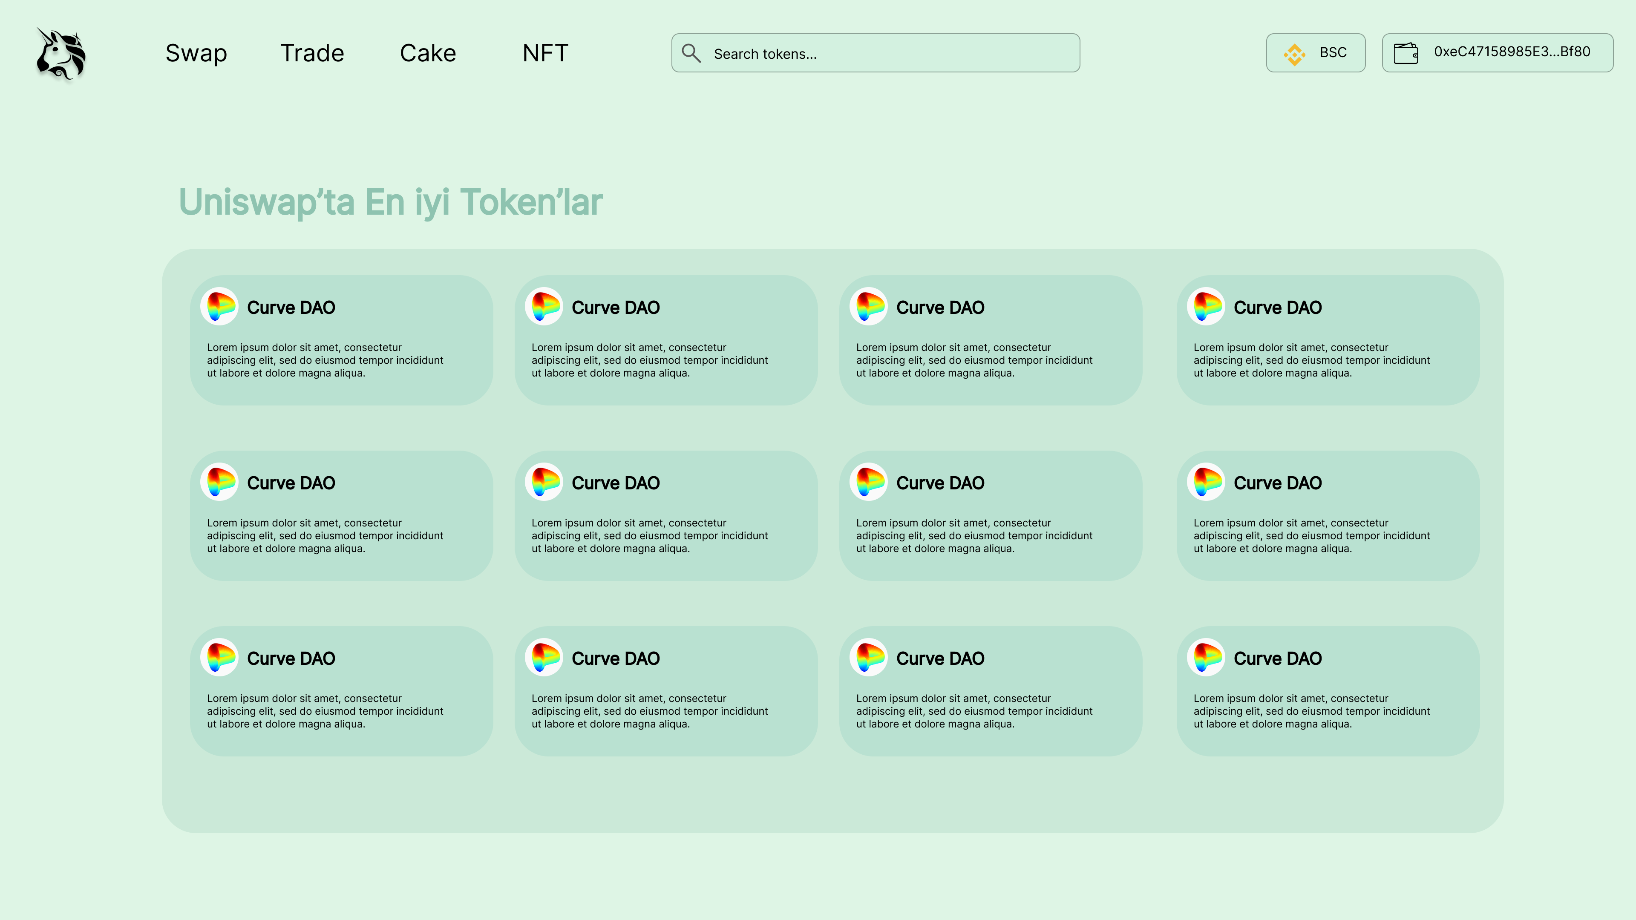Click Curve DAO logo in middle row, third card

pyautogui.click(x=868, y=482)
